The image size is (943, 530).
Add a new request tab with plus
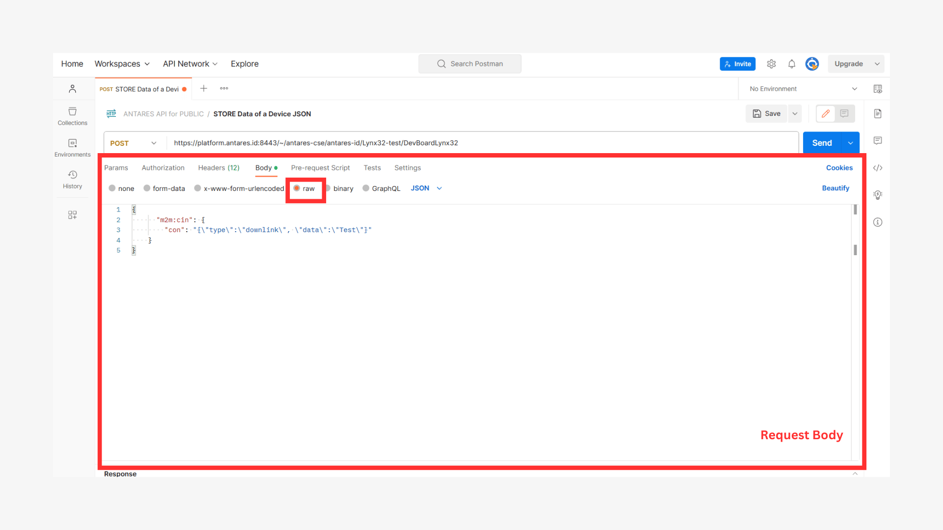click(x=203, y=88)
